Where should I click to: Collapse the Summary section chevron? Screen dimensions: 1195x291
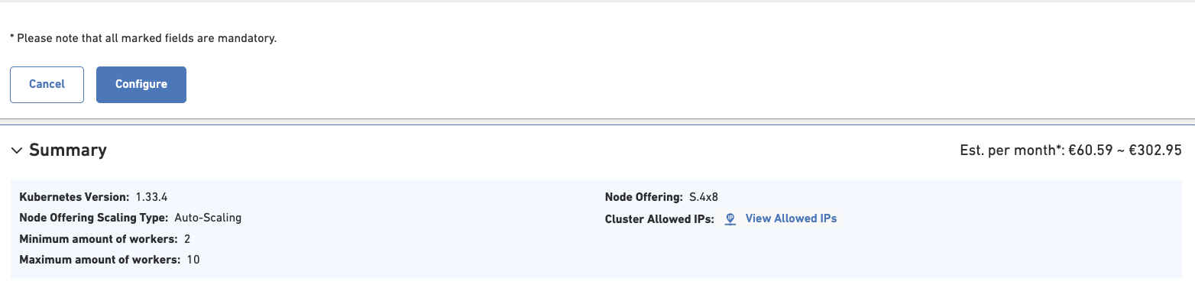[x=17, y=150]
